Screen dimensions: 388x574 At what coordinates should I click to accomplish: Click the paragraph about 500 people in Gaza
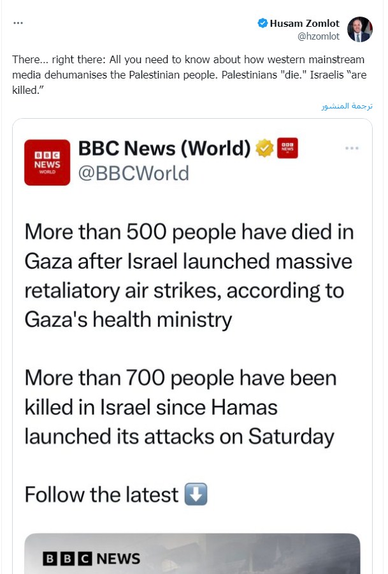pos(189,275)
